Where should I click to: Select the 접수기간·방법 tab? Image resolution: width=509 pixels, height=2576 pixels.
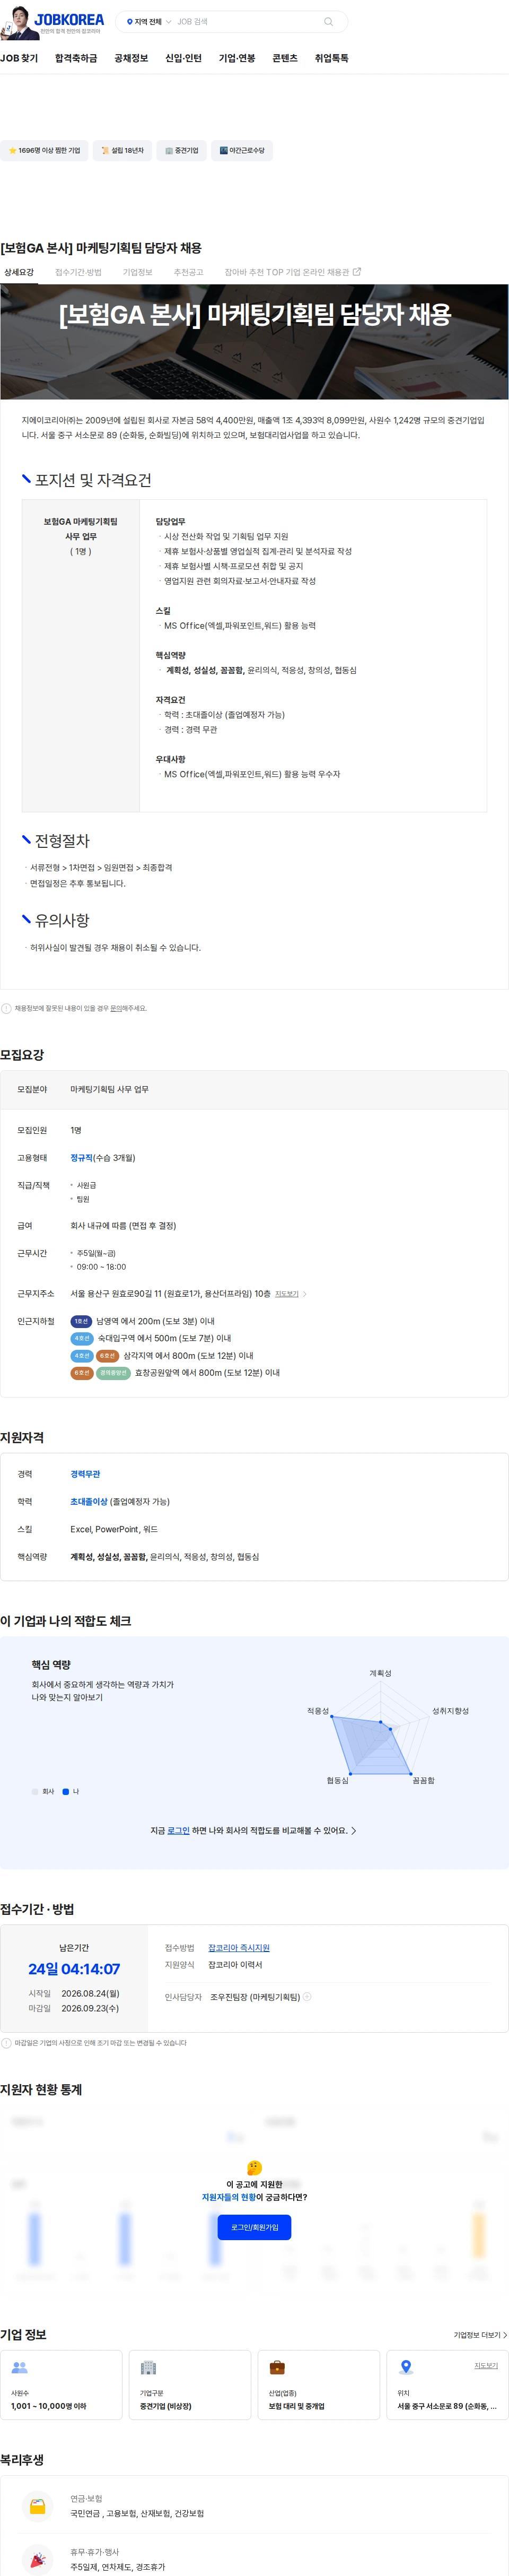78,272
